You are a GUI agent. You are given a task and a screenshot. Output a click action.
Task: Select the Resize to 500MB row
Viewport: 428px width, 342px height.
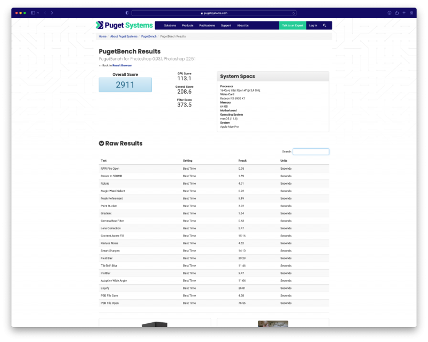click(x=213, y=176)
